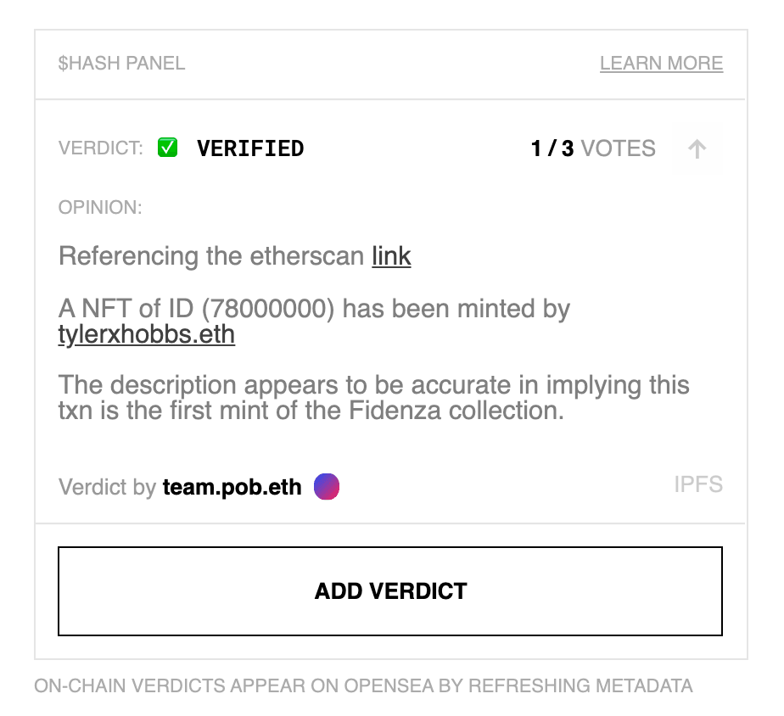Click the on-chain verdicts OpenSea footnote

(363, 686)
